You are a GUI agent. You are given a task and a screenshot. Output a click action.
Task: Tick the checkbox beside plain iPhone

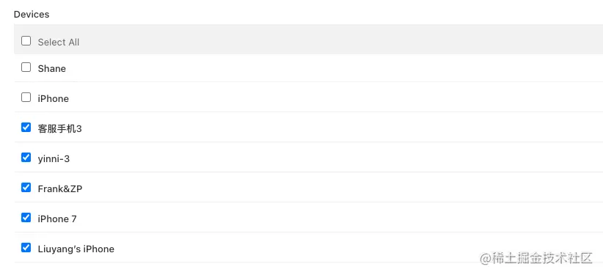(x=26, y=98)
